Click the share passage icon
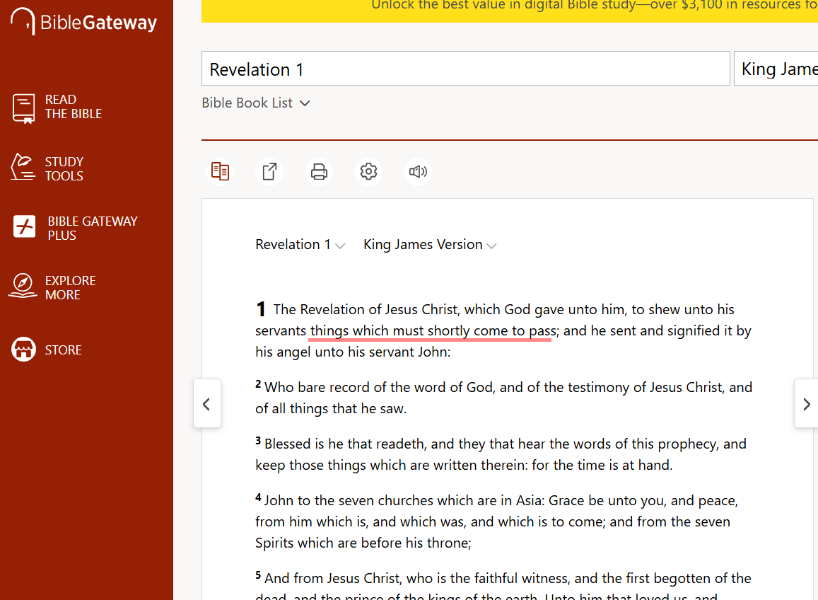This screenshot has height=600, width=818. tap(269, 171)
